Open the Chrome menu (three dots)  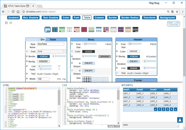pyautogui.click(x=182, y=11)
